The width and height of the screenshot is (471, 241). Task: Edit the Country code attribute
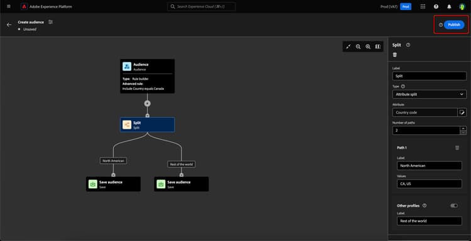(462, 112)
